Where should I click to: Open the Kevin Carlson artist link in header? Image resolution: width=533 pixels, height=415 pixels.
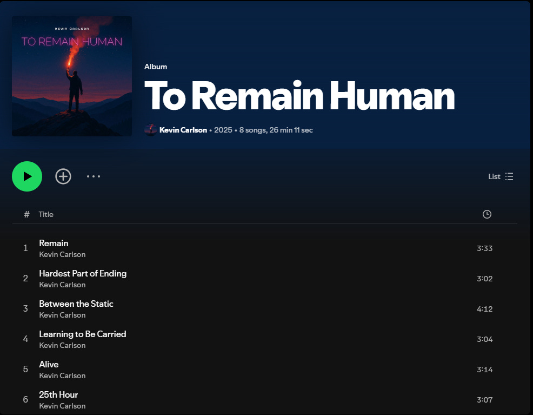[183, 130]
